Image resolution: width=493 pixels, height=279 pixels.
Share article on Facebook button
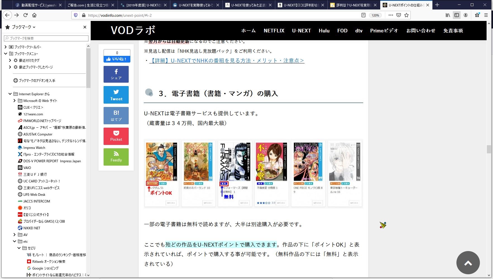(x=116, y=74)
